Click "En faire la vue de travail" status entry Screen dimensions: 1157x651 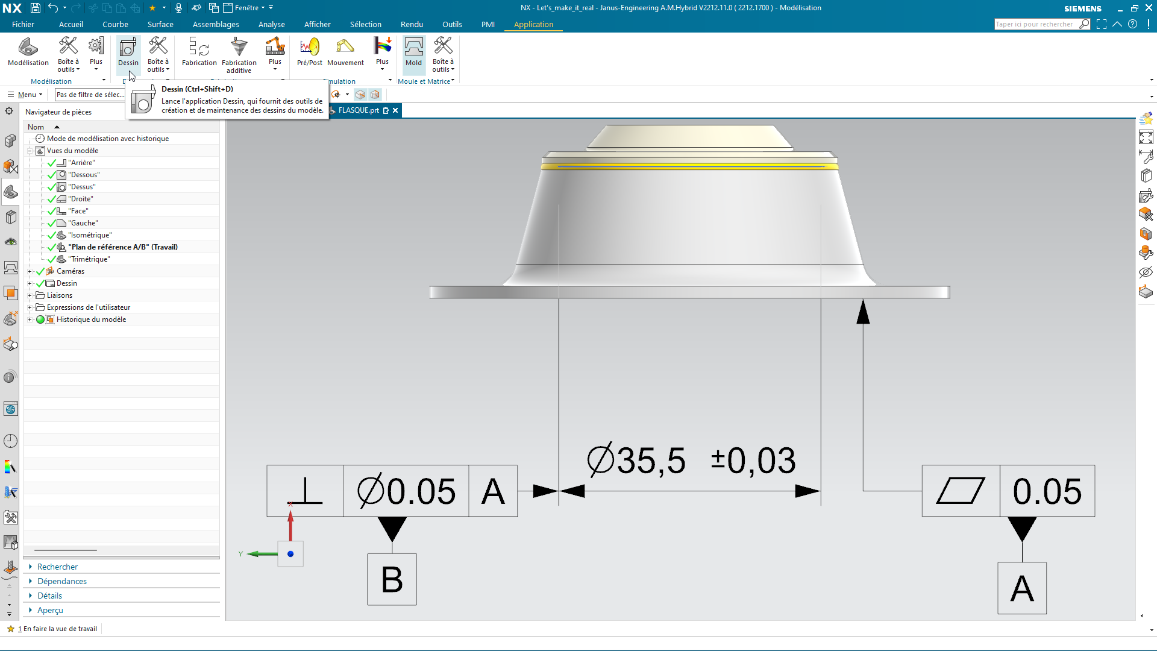tap(59, 629)
